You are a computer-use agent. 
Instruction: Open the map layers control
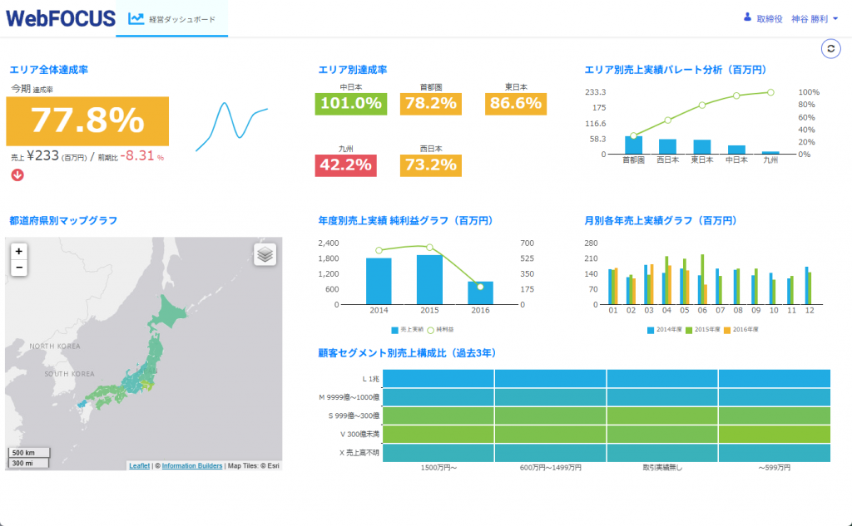(x=265, y=254)
